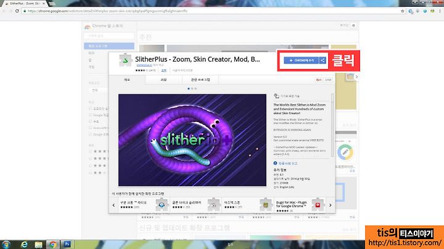Click the translate extension icon in toolbar
This screenshot has width=444, height=249.
pyautogui.click(x=411, y=11)
